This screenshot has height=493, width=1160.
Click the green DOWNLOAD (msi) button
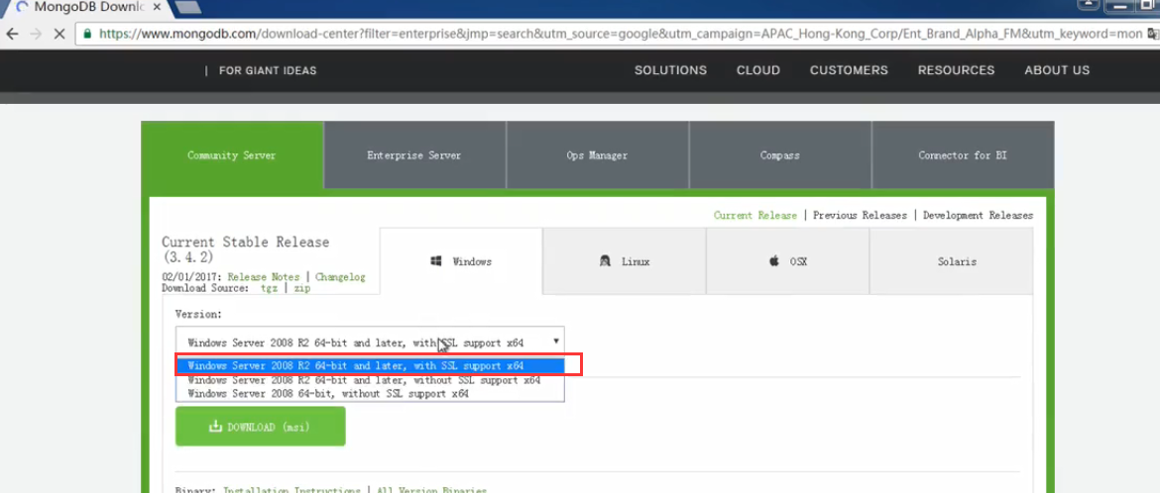point(261,427)
